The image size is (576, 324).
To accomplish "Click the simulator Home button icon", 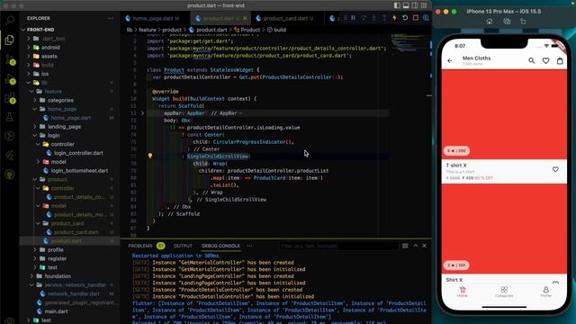I will coord(490,22).
